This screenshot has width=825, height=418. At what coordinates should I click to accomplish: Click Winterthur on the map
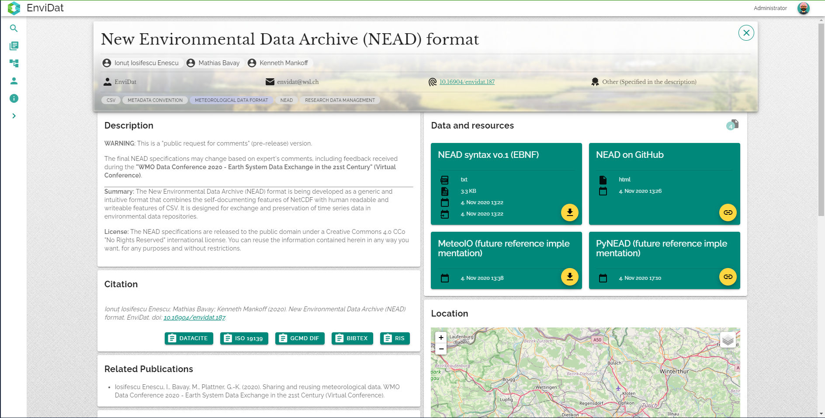(674, 371)
